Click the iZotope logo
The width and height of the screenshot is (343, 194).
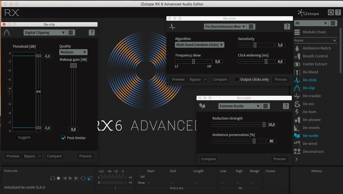pyautogui.click(x=308, y=13)
